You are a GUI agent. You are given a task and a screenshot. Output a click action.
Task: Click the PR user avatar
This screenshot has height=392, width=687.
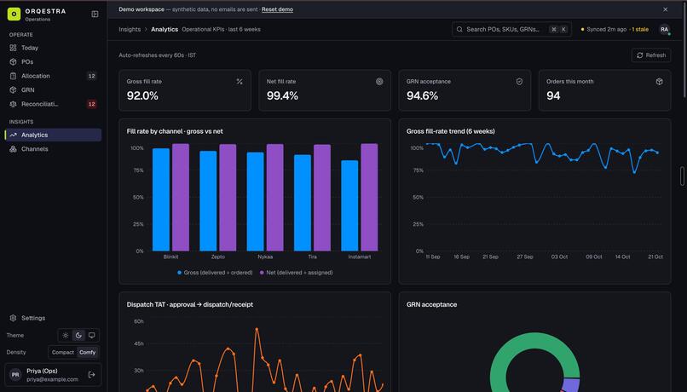(x=15, y=375)
